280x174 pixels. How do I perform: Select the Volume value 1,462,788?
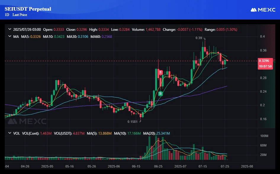pos(153,30)
